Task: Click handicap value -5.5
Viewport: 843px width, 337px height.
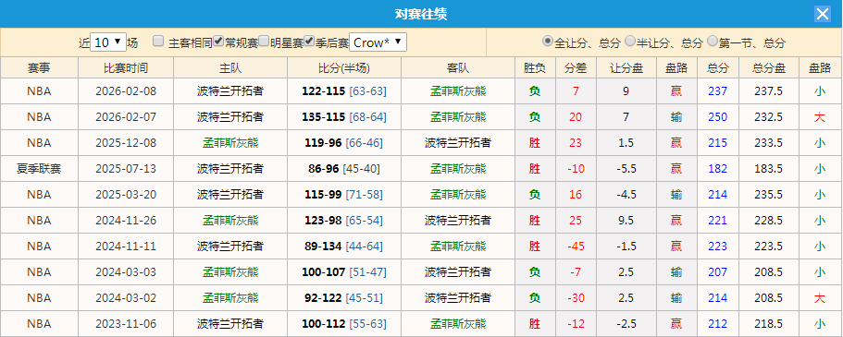Action: point(626,168)
